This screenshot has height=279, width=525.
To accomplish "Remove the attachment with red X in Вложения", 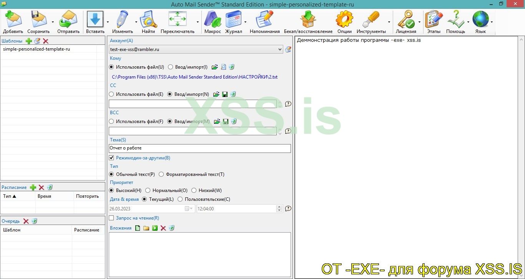I will coord(163,228).
